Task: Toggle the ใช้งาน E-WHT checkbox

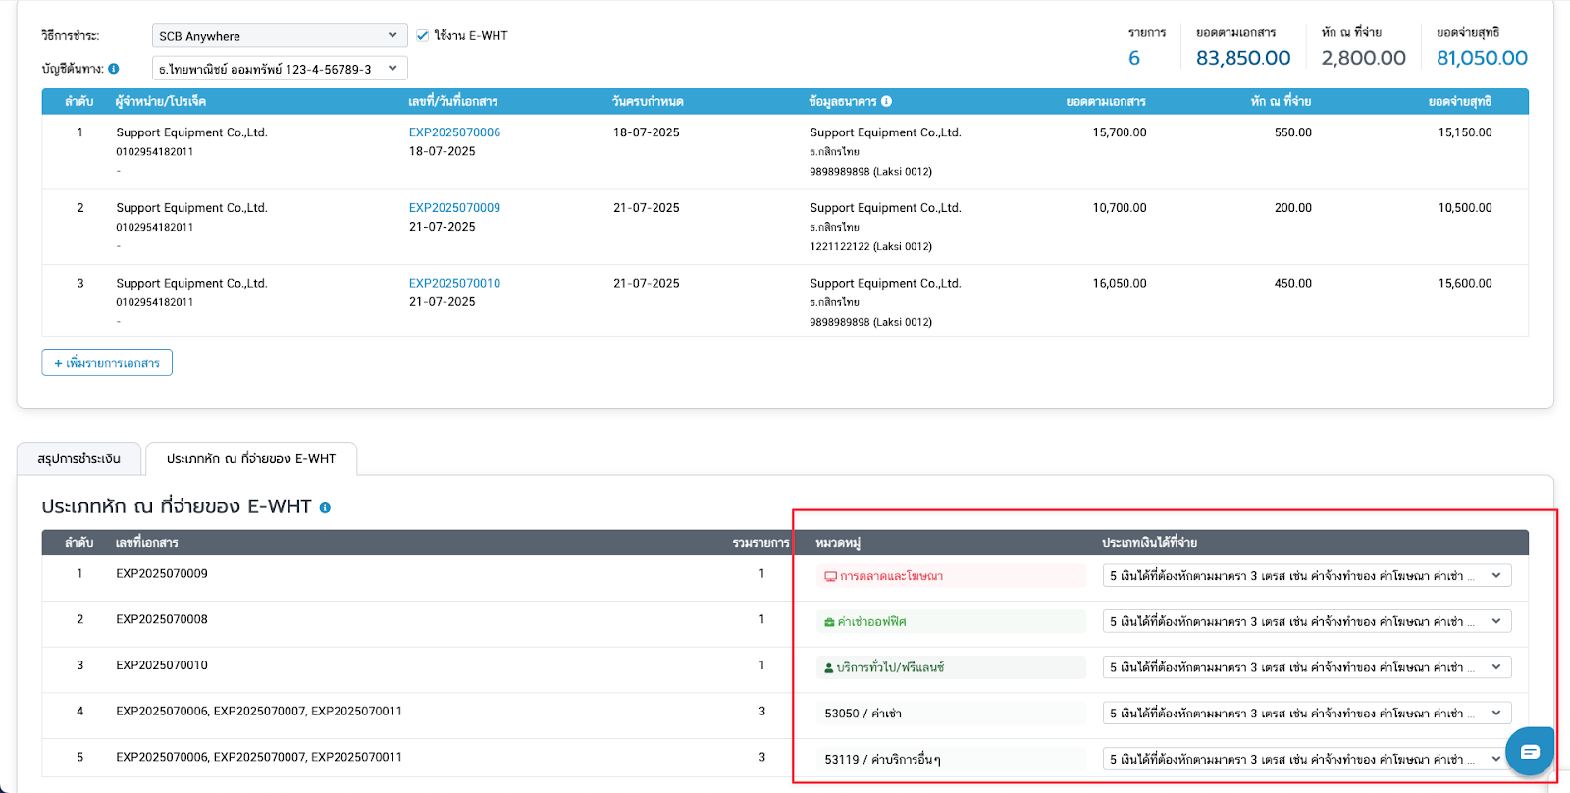Action: click(423, 35)
